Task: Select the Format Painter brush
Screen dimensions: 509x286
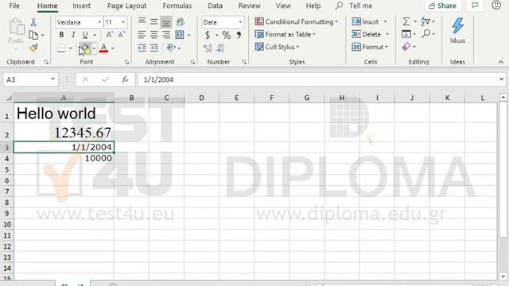Action: click(x=33, y=48)
